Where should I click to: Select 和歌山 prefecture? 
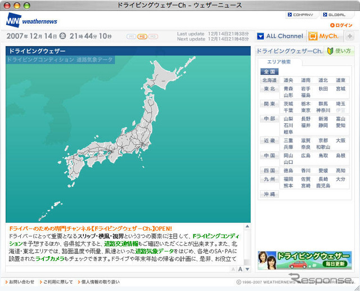(x=323, y=147)
